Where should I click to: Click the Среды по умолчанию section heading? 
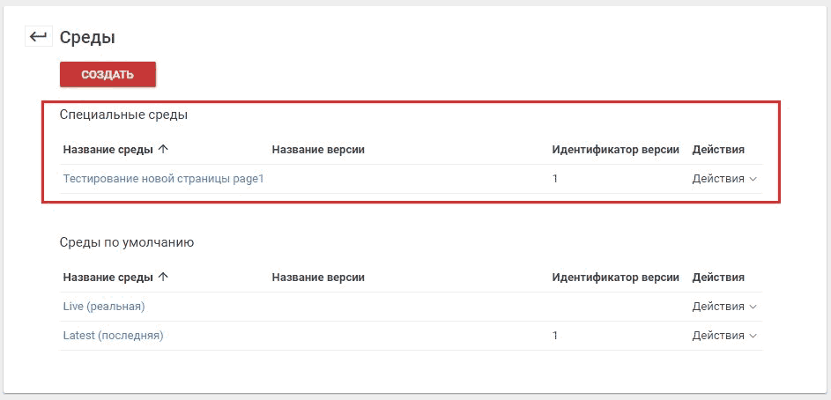tap(127, 242)
